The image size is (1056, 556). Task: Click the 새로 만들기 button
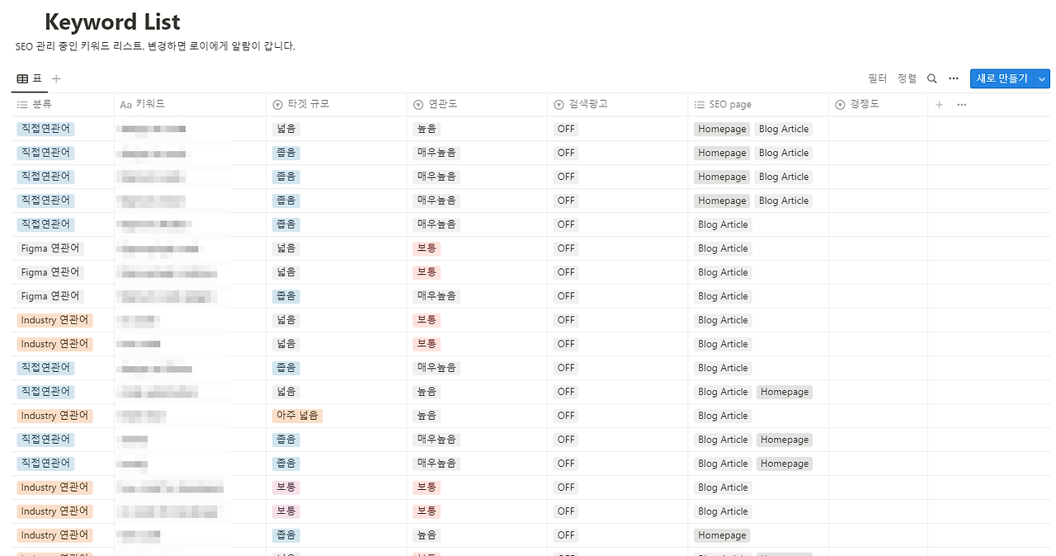(1002, 78)
